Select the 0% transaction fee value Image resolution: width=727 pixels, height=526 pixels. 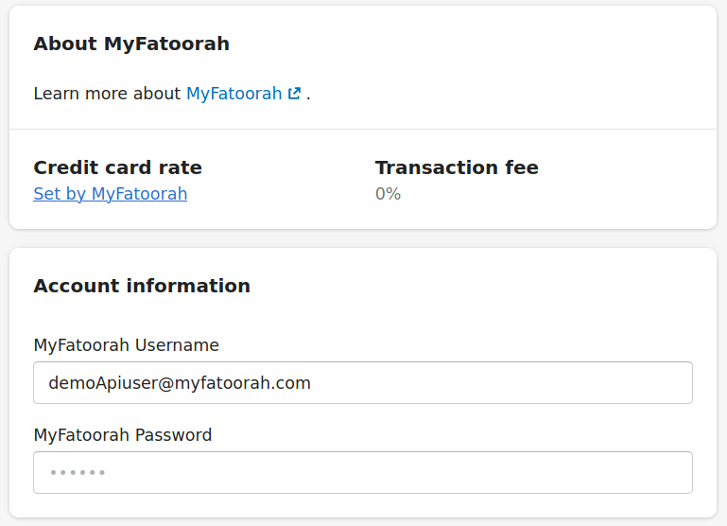pyautogui.click(x=388, y=194)
